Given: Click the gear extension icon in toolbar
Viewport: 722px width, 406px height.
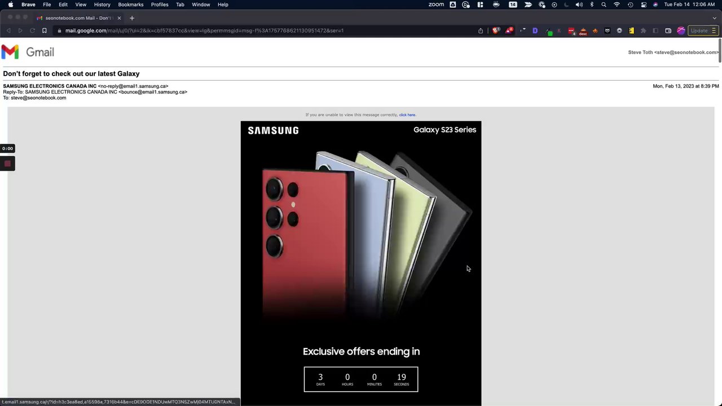Looking at the screenshot, I should [619, 30].
